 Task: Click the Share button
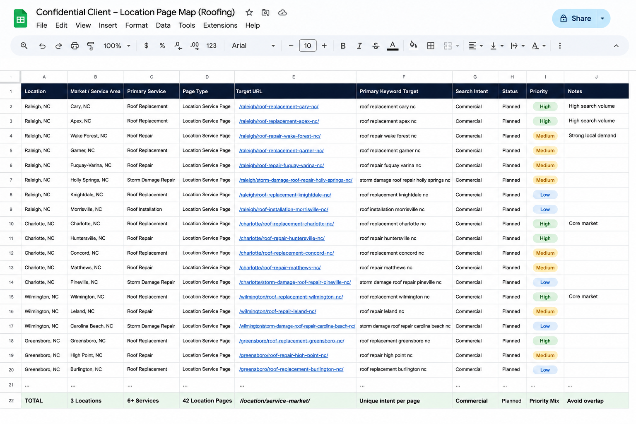tap(576, 19)
